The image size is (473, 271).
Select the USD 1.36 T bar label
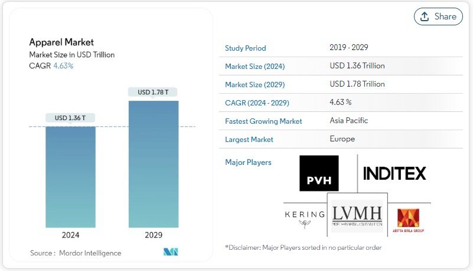(70, 118)
